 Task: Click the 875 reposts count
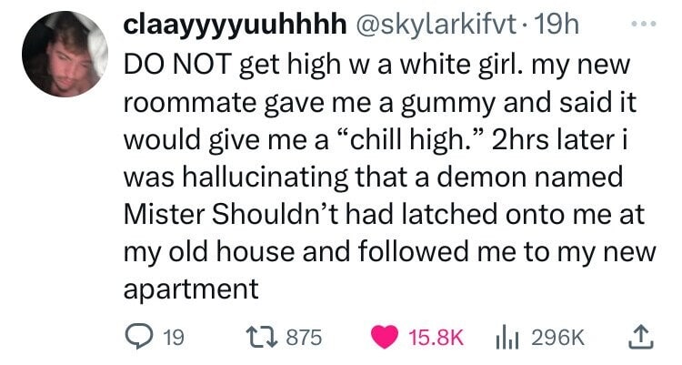pyautogui.click(x=304, y=338)
